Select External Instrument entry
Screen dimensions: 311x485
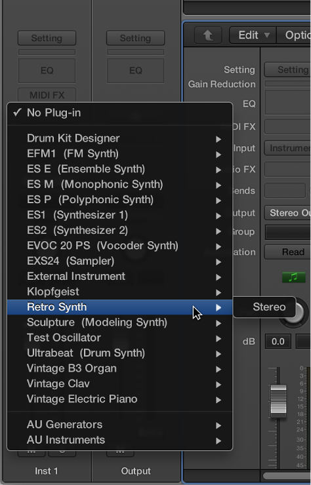[x=120, y=276]
